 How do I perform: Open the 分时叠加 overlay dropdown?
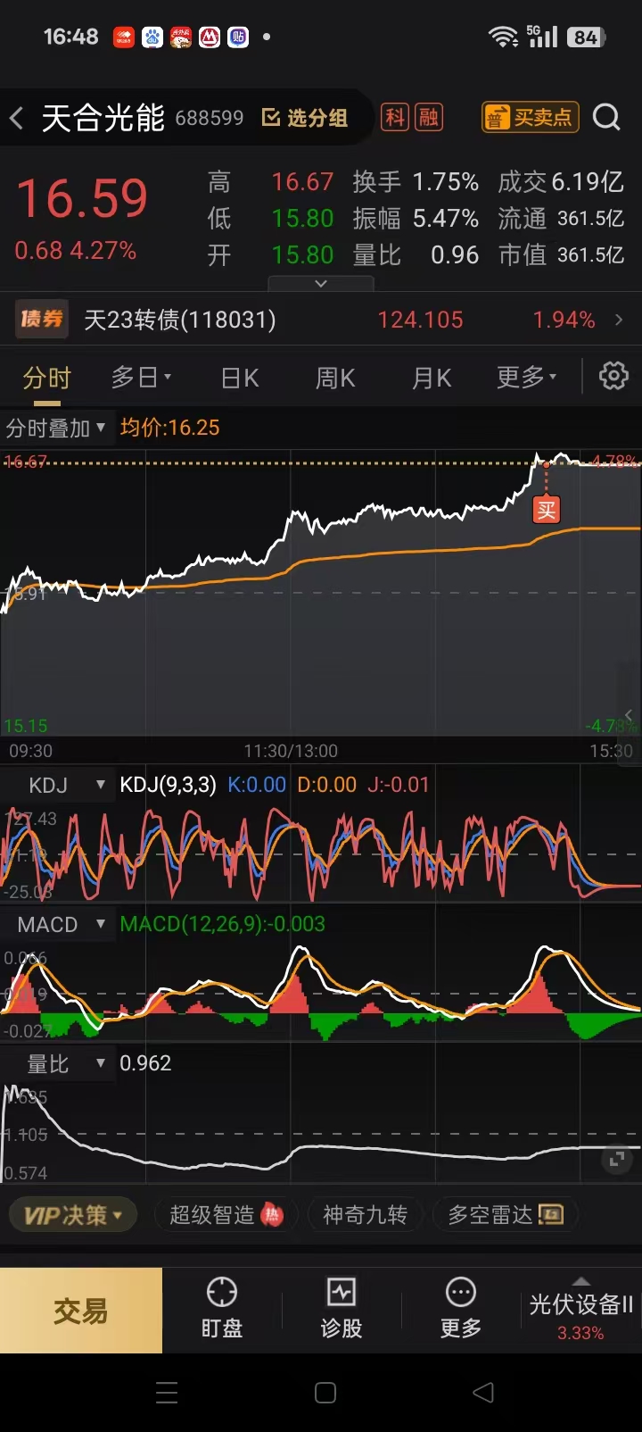(55, 428)
